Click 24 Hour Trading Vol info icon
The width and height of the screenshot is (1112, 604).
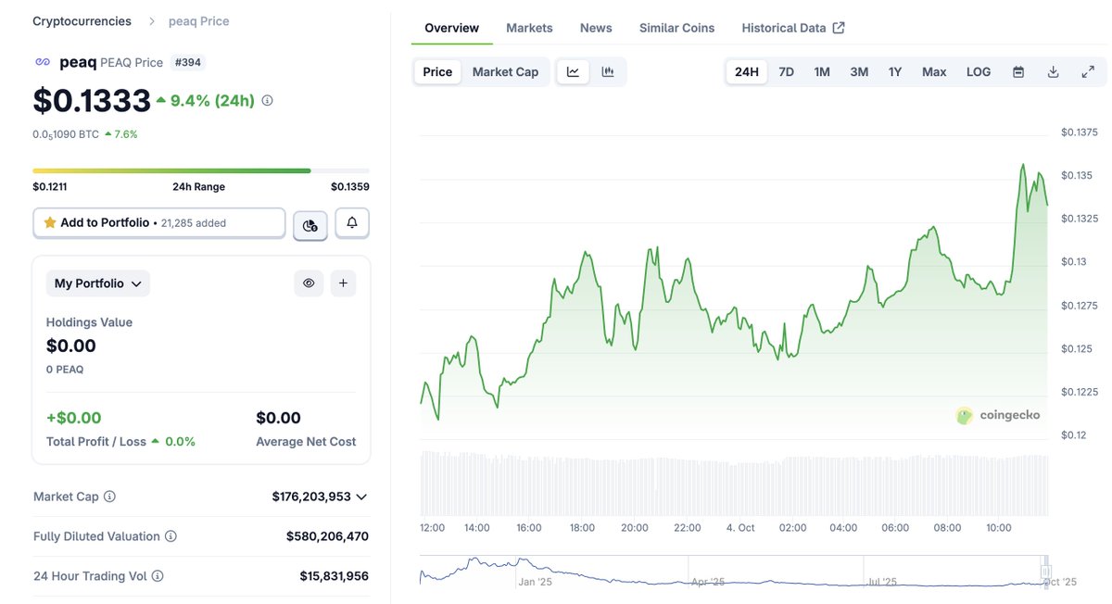point(158,576)
